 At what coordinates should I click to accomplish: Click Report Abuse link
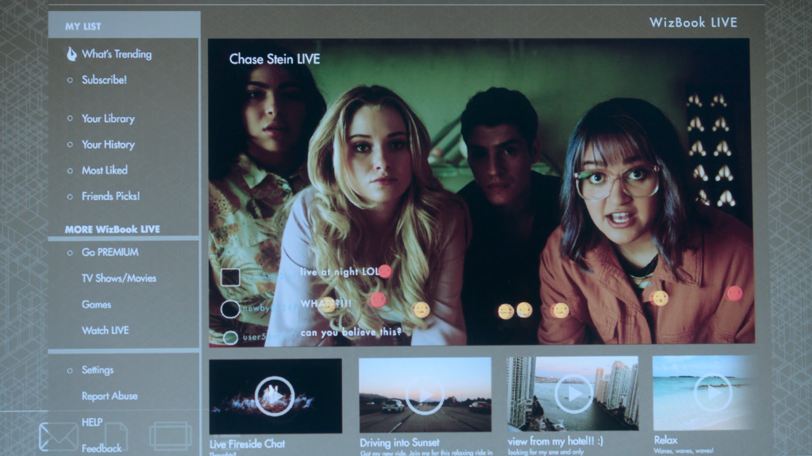(110, 396)
